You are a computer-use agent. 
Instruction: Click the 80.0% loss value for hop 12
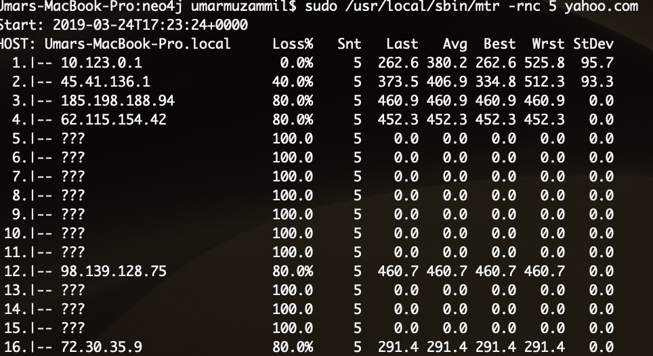pos(293,271)
